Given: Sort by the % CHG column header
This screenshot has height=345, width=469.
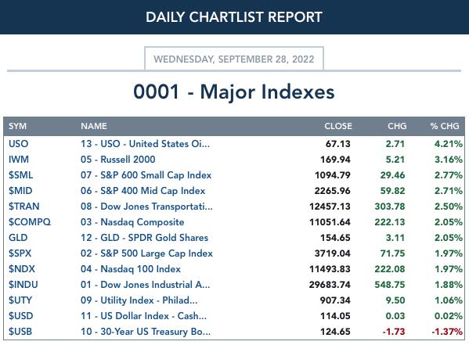Looking at the screenshot, I should click(x=445, y=126).
